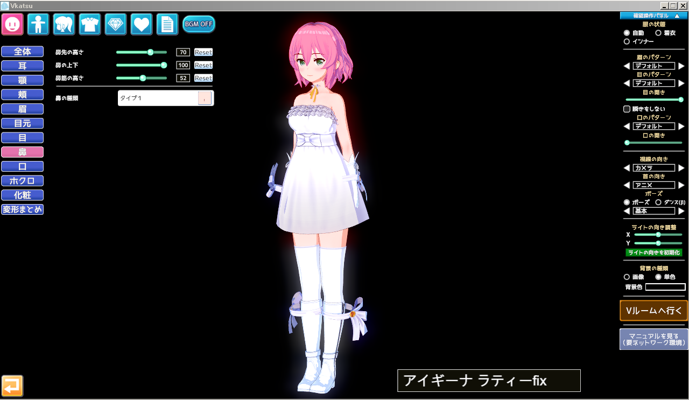The image size is (689, 400).
Task: Reset the 鼻先の高さ value
Action: coord(203,52)
